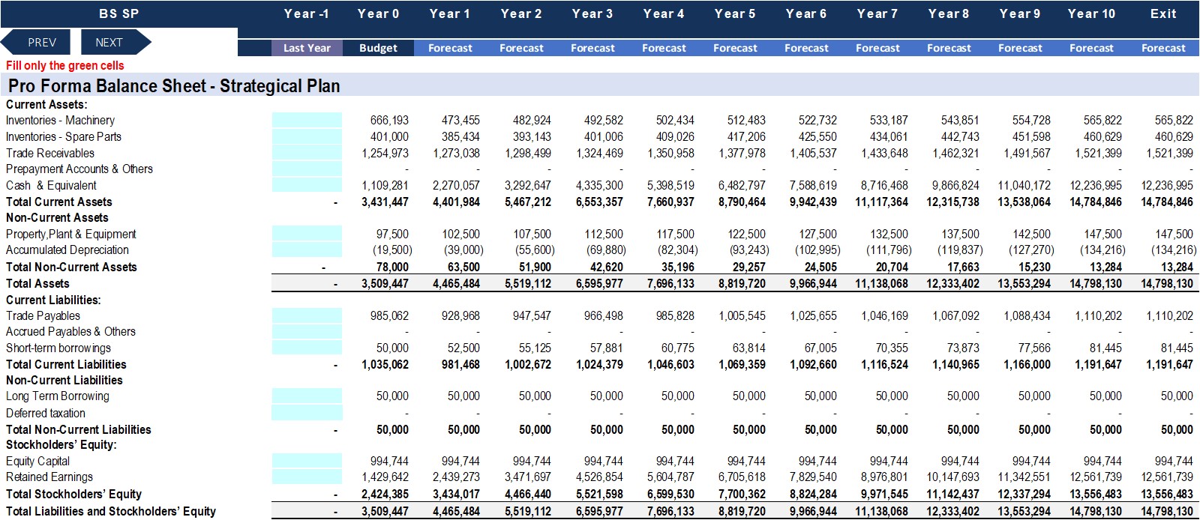Viewport: 1200px width, 520px height.
Task: Select the Year -1 column header
Action: pyautogui.click(x=307, y=13)
